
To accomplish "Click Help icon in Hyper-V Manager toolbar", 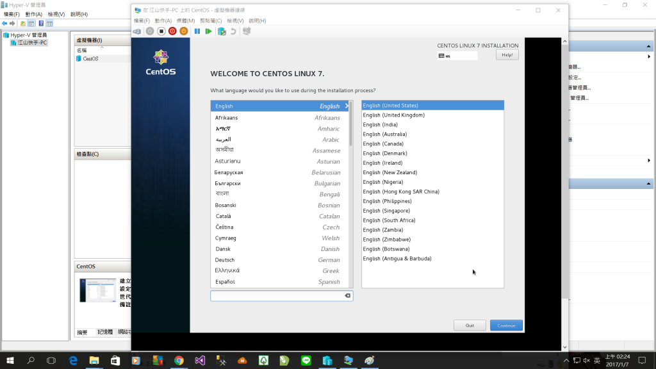I will [41, 24].
